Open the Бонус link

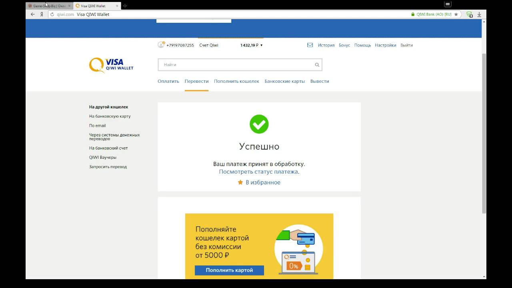coord(344,45)
